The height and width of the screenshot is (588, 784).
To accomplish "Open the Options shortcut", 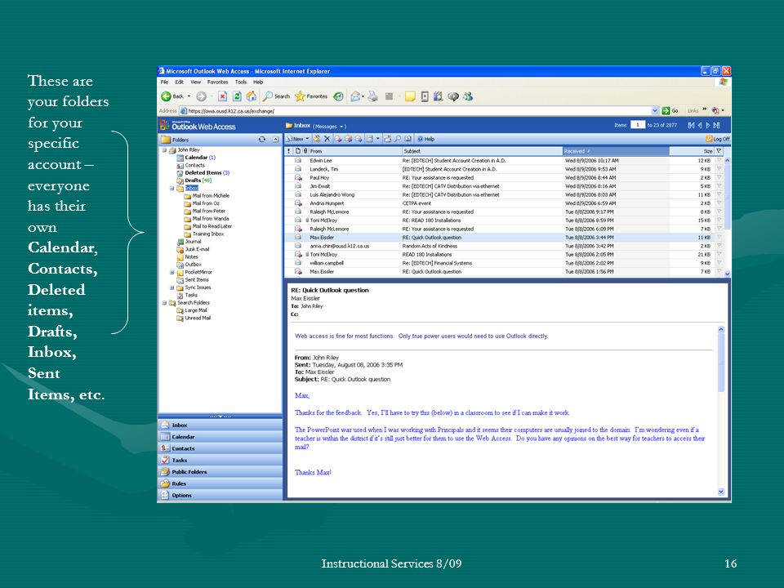I will pyautogui.click(x=220, y=495).
